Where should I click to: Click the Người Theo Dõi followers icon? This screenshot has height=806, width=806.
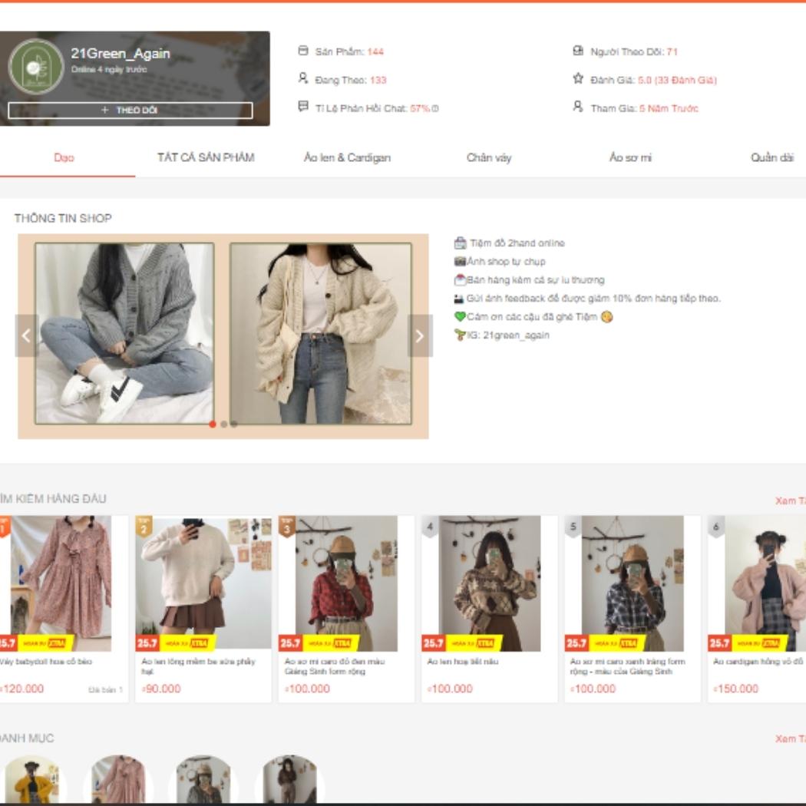pyautogui.click(x=578, y=51)
